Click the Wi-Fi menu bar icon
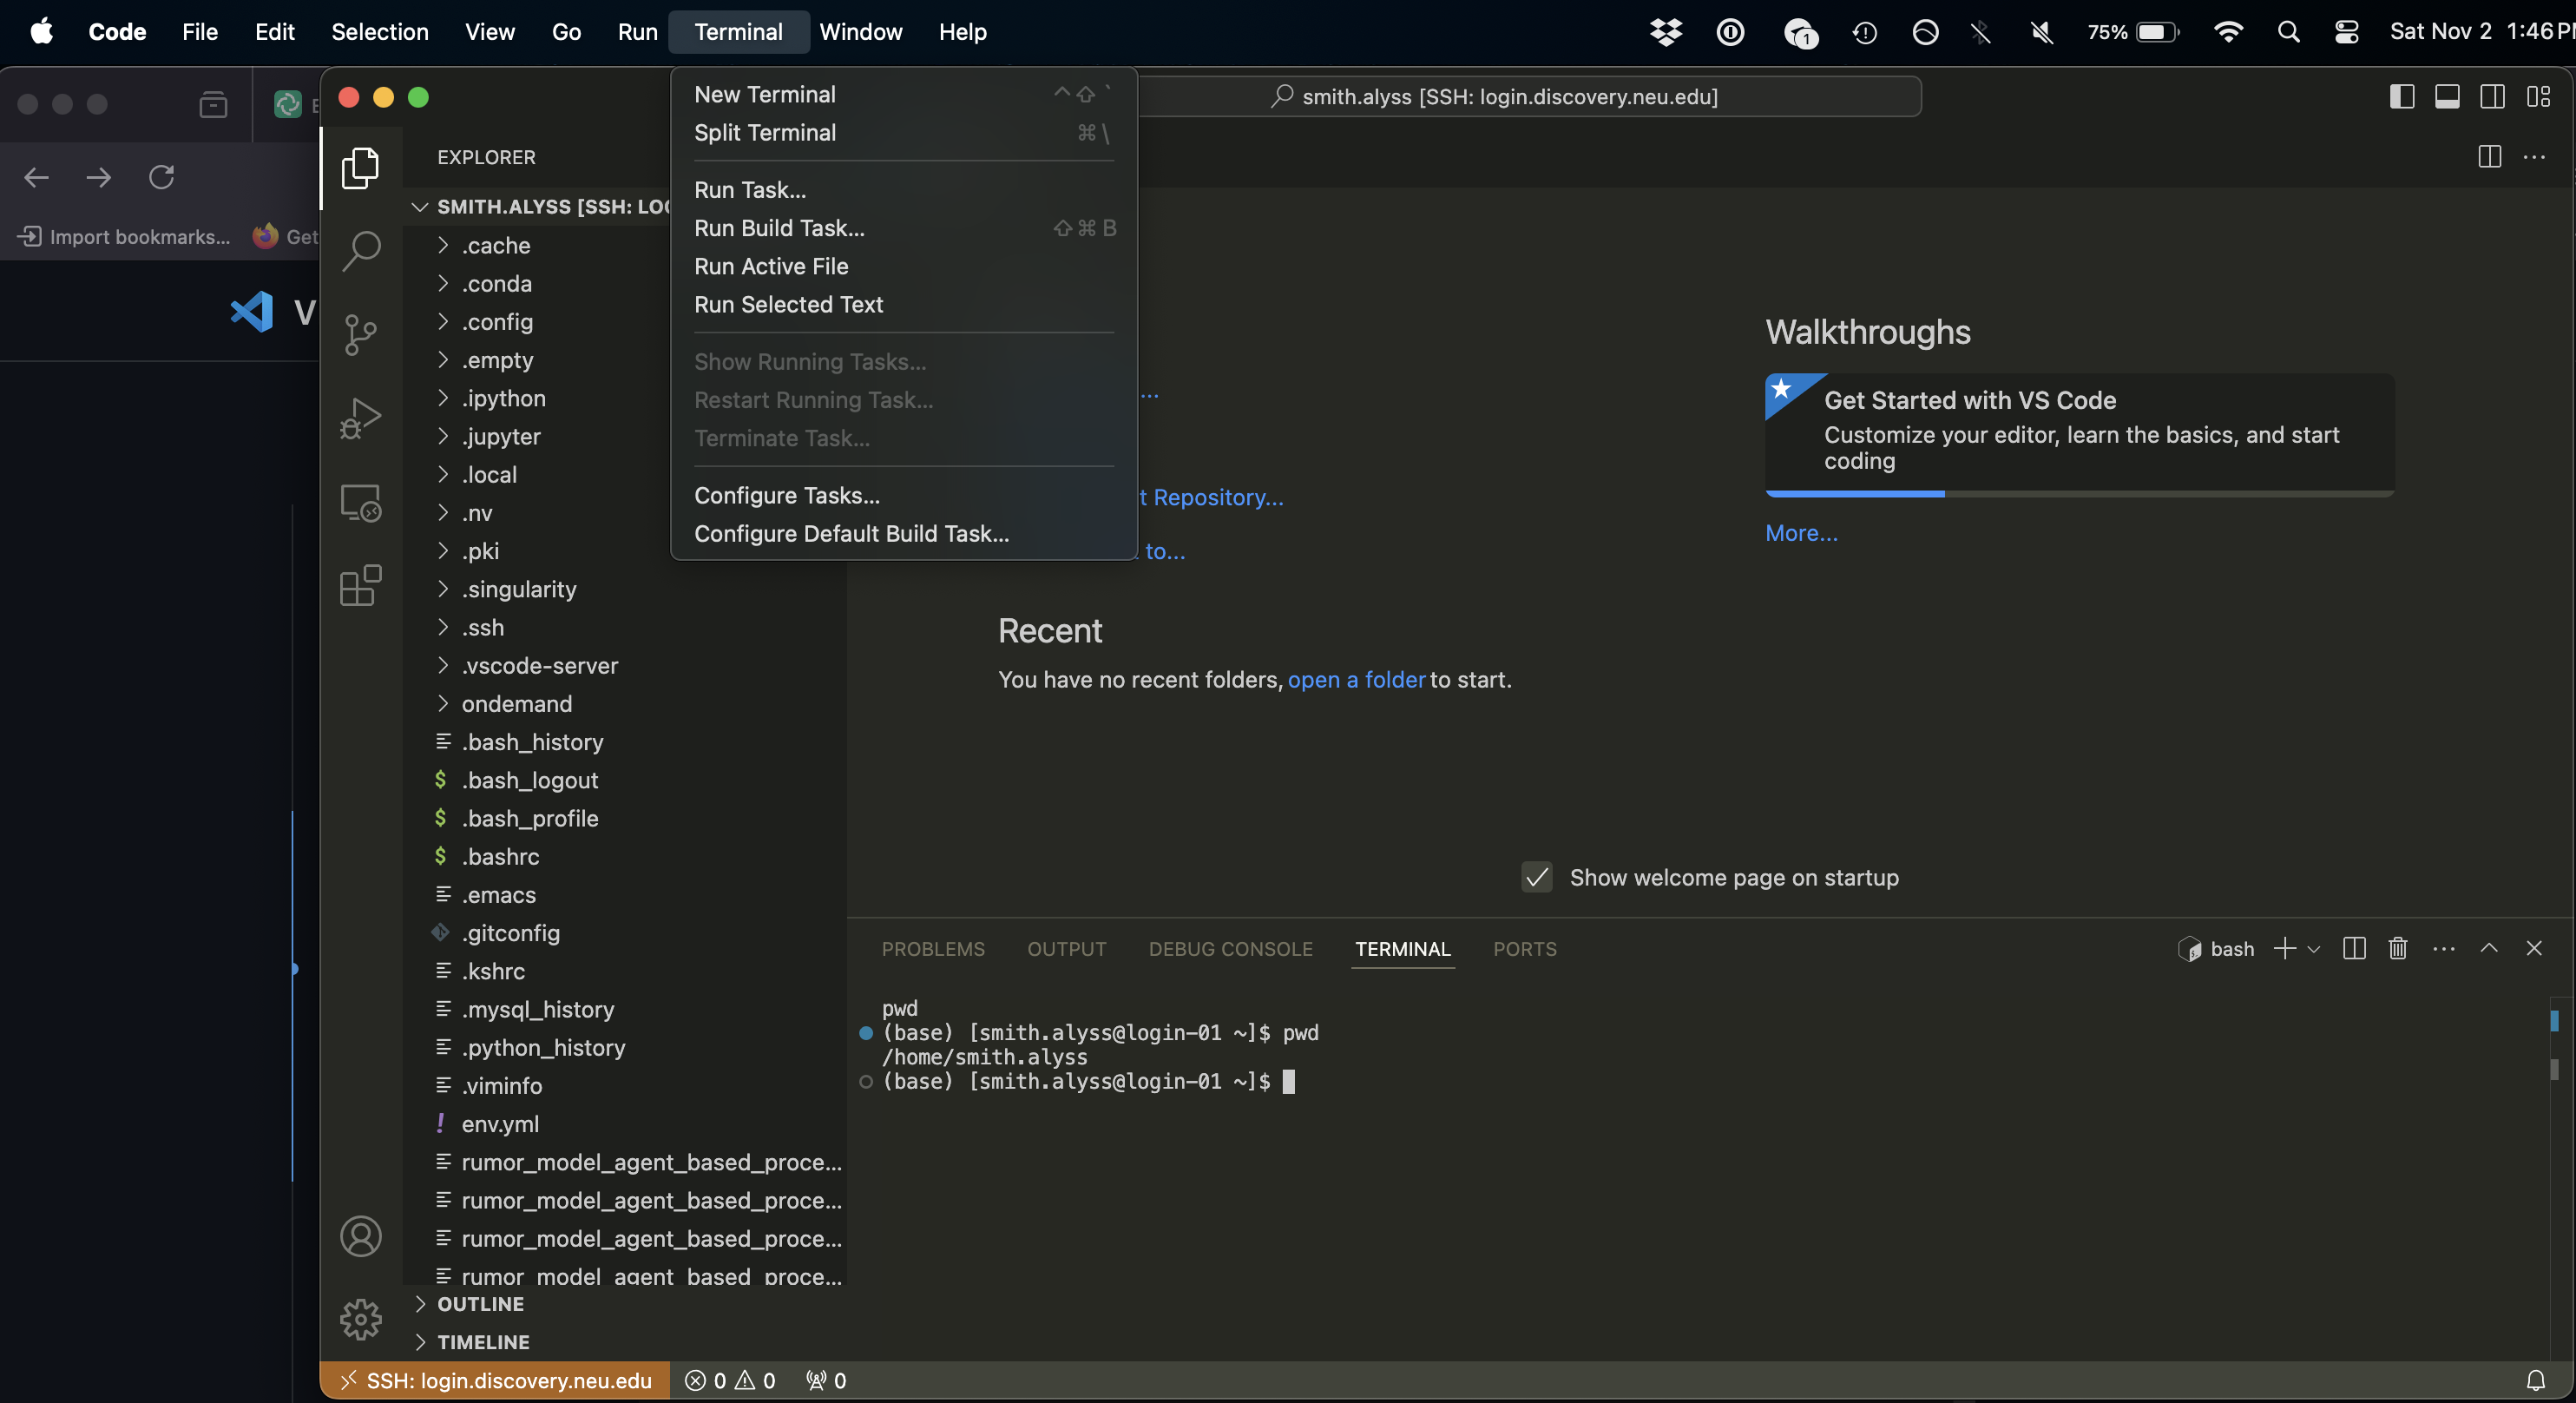This screenshot has height=1403, width=2576. pos(2228,31)
